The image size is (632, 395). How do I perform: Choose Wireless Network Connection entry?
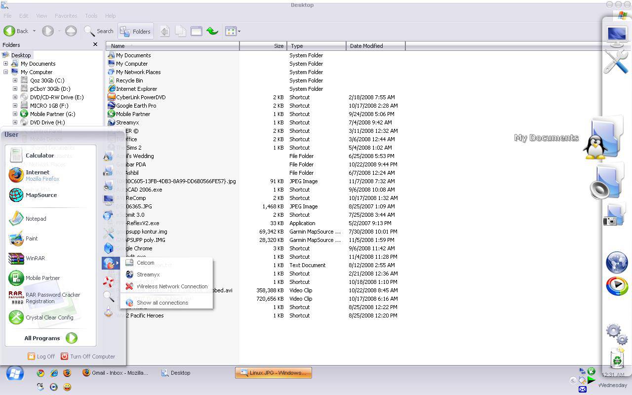(x=172, y=286)
